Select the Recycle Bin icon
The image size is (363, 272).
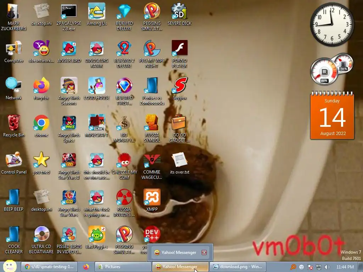[x=14, y=126]
